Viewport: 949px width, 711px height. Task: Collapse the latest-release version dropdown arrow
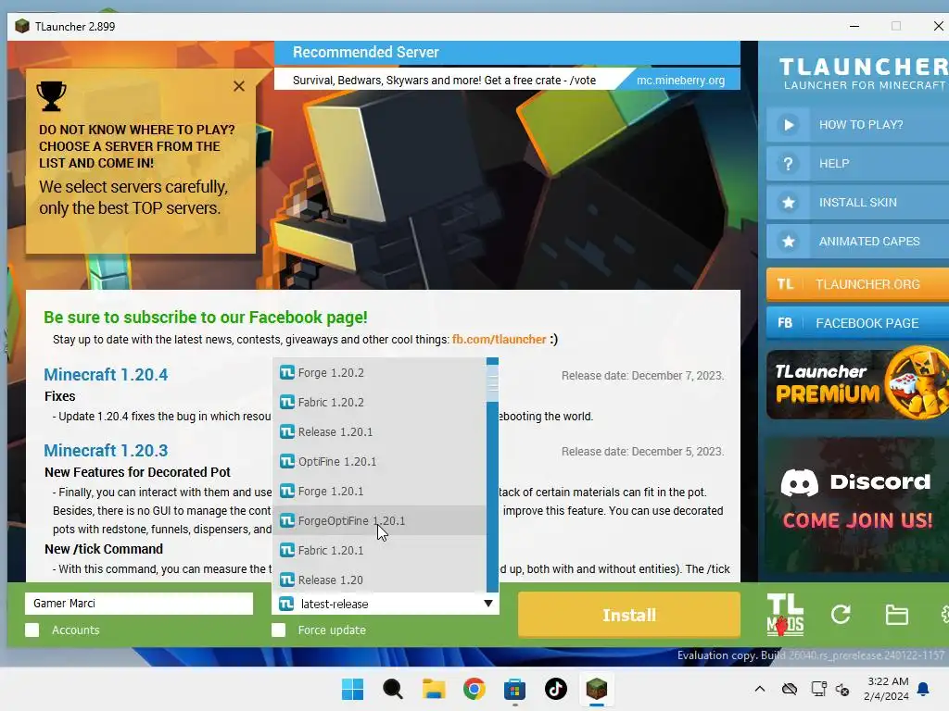(x=487, y=604)
